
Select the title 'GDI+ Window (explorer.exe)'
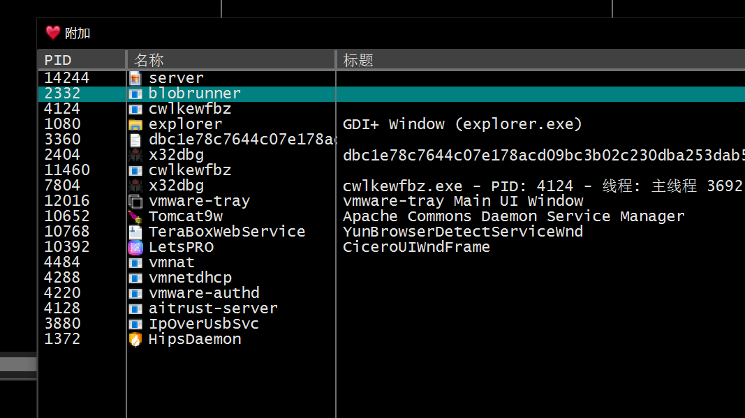(462, 124)
